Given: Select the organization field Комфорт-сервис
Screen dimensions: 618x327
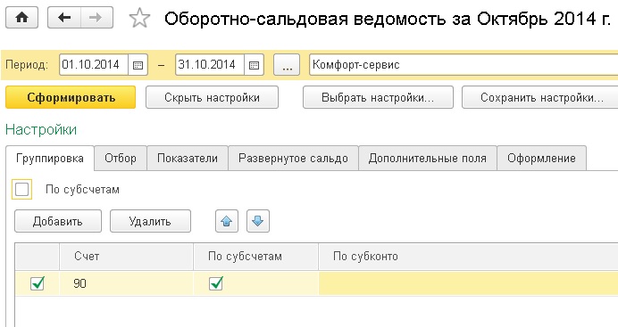Looking at the screenshot, I should pos(463,65).
